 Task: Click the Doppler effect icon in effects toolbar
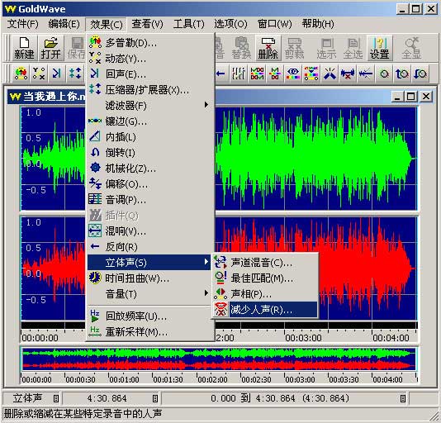tap(21, 74)
